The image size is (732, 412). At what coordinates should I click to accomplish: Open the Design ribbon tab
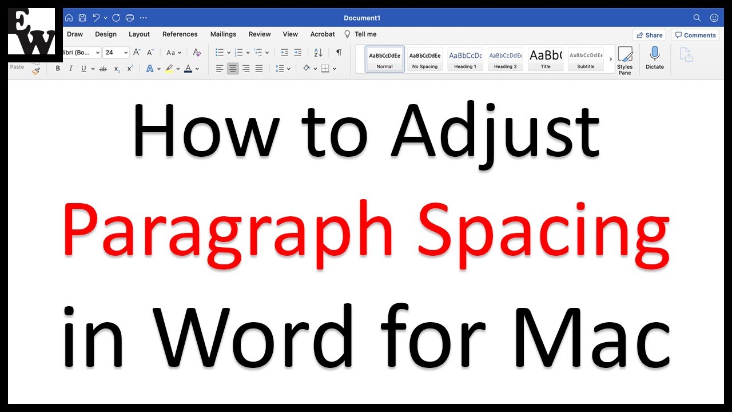[x=106, y=34]
